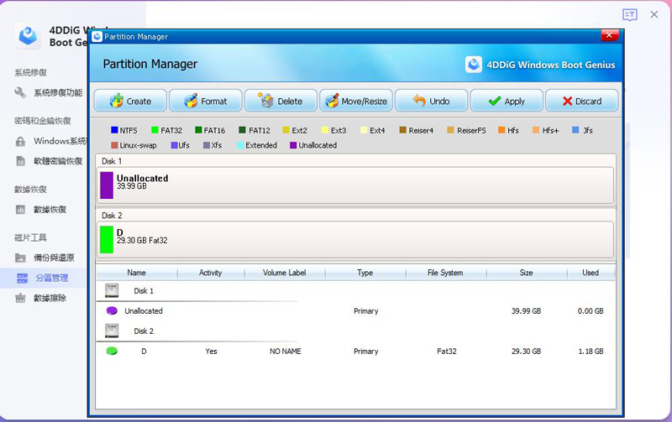Select the purple Unallocated block on Disk 1
Image resolution: width=672 pixels, height=422 pixels.
107,185
